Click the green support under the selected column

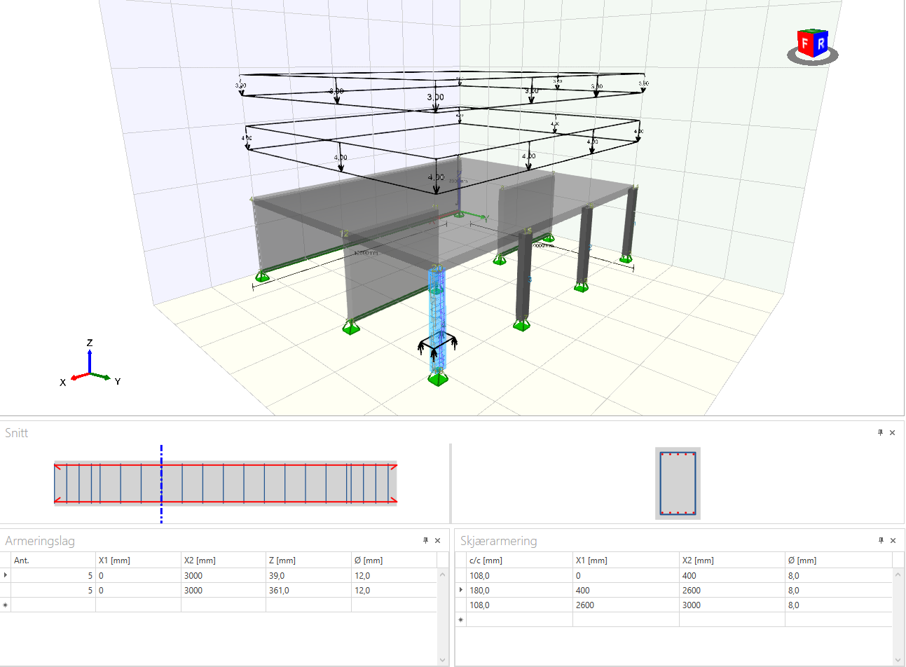pos(438,378)
